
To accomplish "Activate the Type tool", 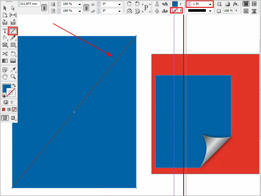I will 5,31.
